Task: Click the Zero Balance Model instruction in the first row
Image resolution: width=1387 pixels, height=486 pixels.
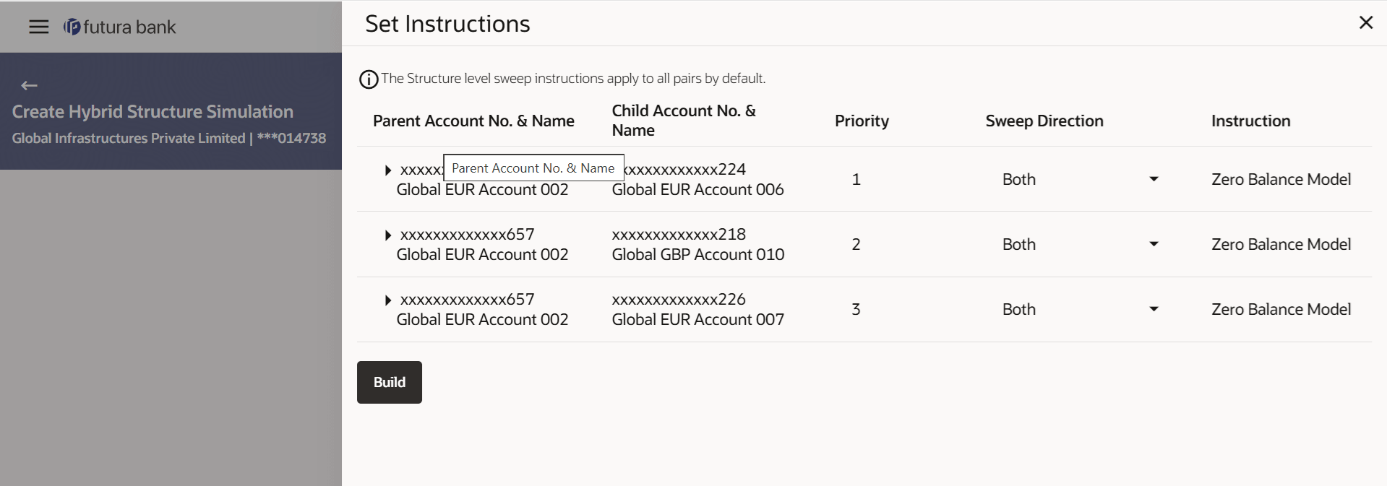Action: click(x=1280, y=179)
